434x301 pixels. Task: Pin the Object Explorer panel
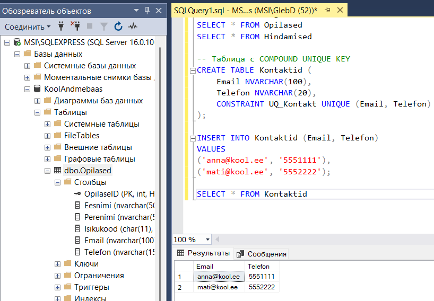(147, 11)
